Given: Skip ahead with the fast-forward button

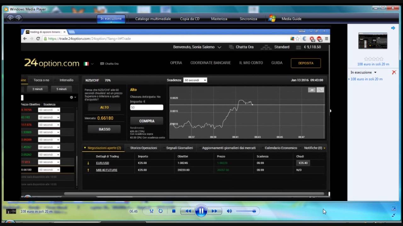Looking at the screenshot, I should click(x=214, y=211).
